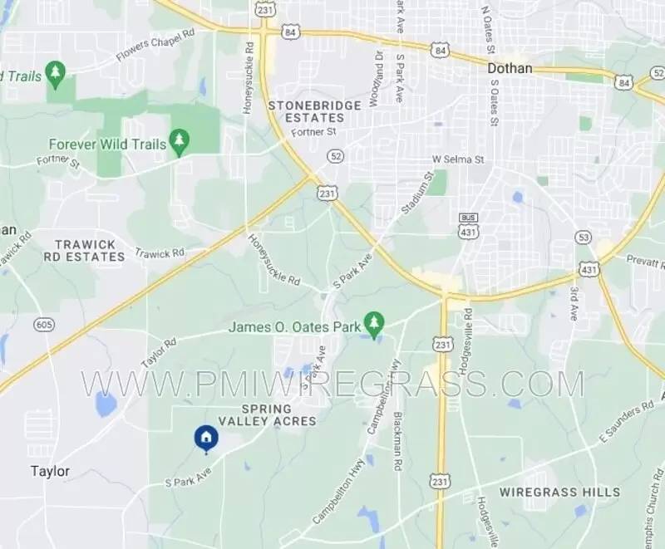The width and height of the screenshot is (665, 549).
Task: Select the Route 52 shield near Fortner St
Action: pyautogui.click(x=336, y=157)
